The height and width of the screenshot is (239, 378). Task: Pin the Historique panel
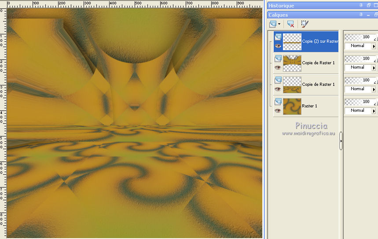361,6
